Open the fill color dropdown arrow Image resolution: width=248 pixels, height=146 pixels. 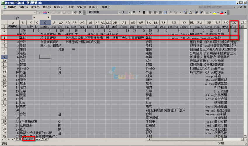218,12
